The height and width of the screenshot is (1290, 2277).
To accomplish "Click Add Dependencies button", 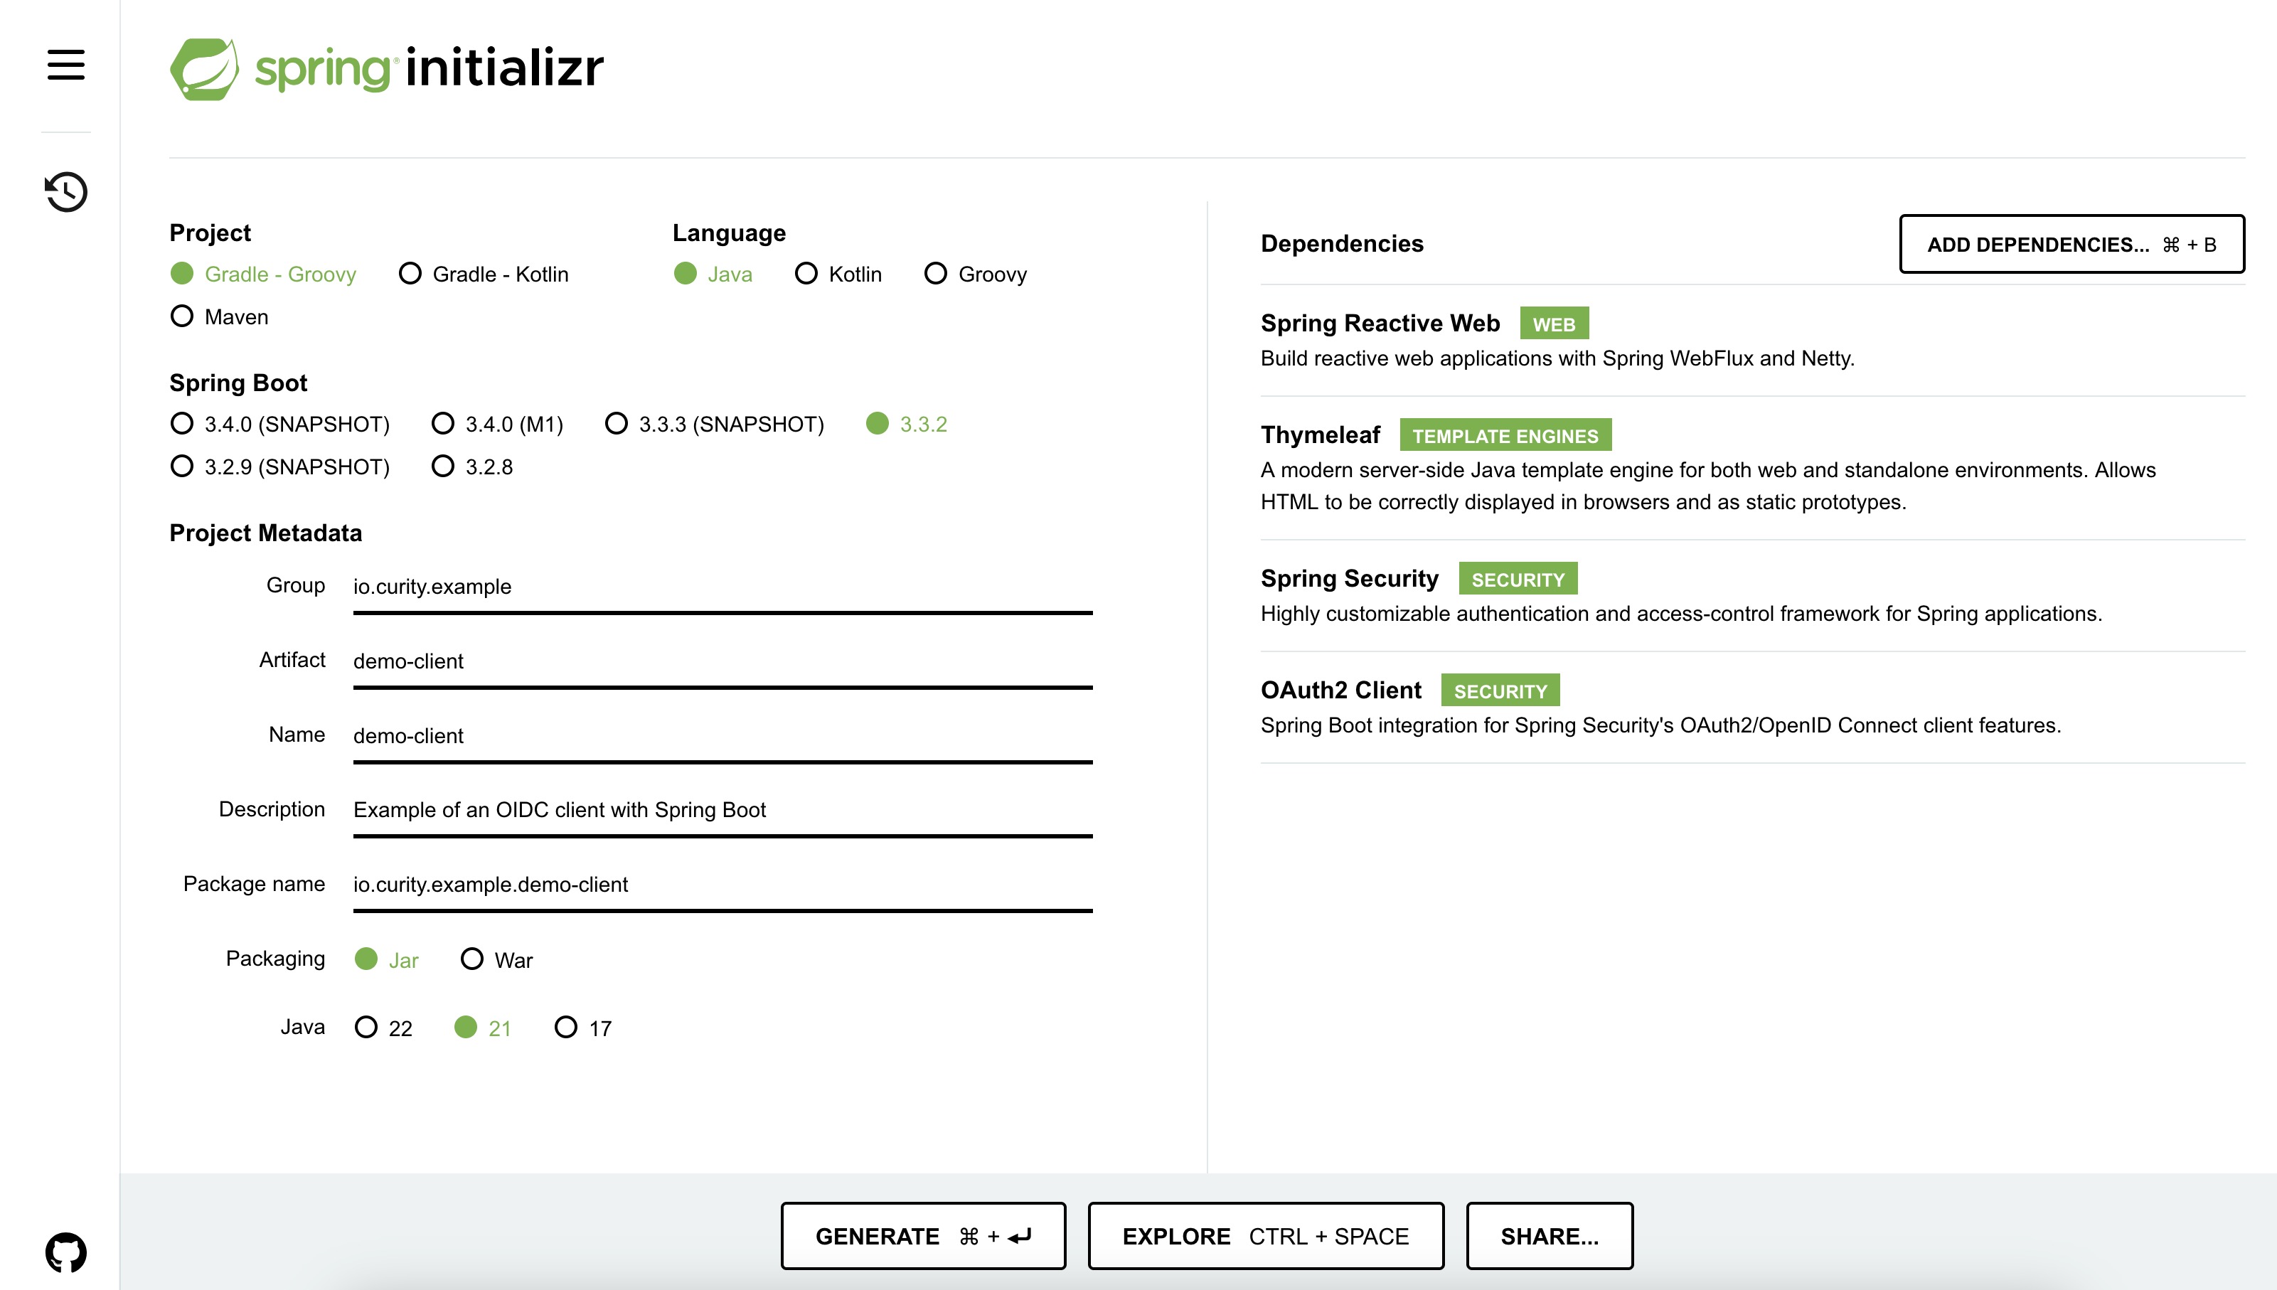I will pyautogui.click(x=2071, y=245).
